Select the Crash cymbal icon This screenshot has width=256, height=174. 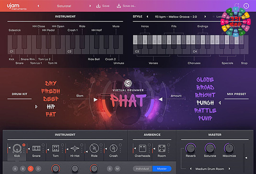click(113, 149)
